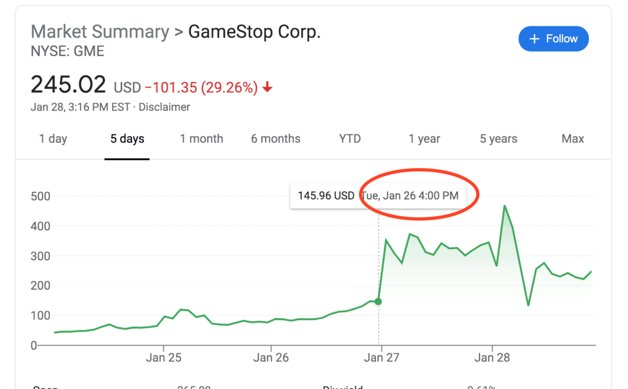Screen dimensions: 628x389
Task: Click the GameStop Corp. title text
Action: (x=254, y=32)
